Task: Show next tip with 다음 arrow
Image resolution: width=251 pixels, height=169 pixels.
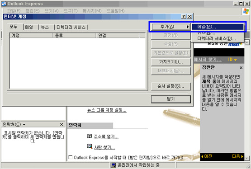Action: point(237,156)
